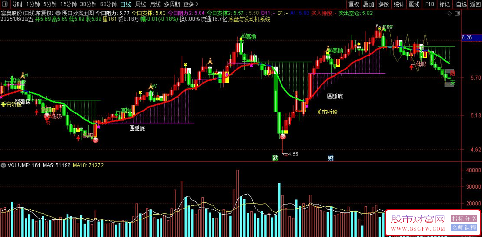The width and height of the screenshot is (482, 237).
Task: Open the 统计 statistics button
Action: click(399, 4)
